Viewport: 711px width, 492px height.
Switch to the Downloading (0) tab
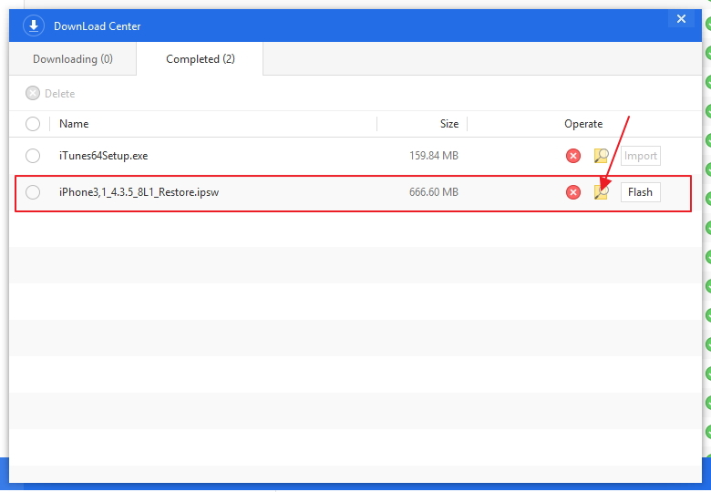point(73,59)
